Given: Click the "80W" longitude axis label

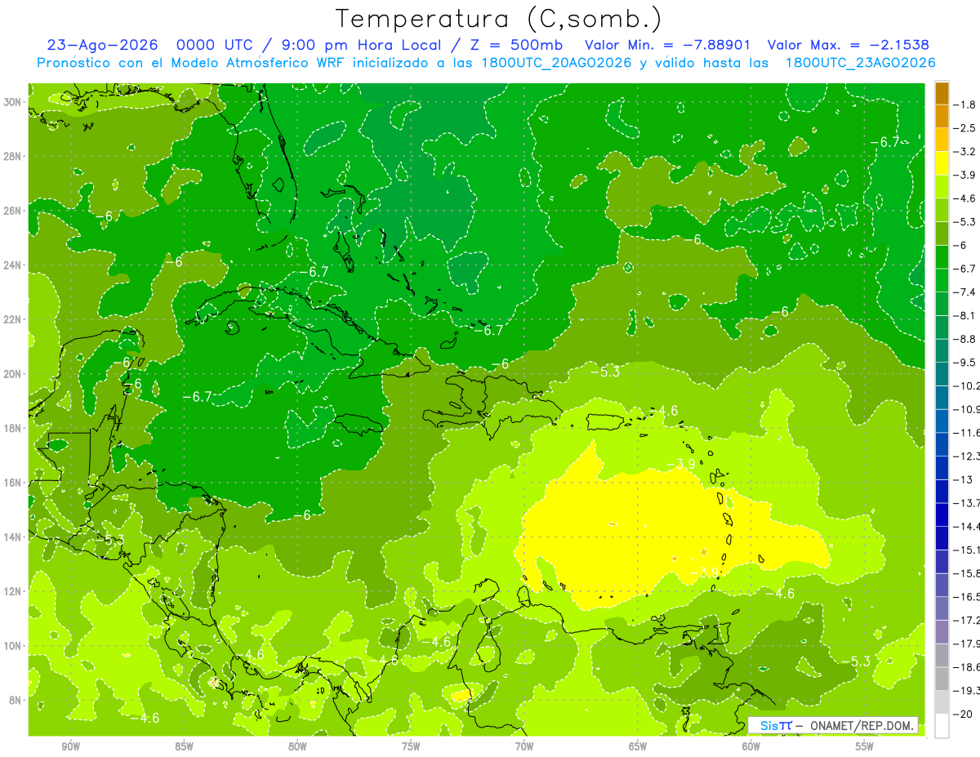Looking at the screenshot, I should [297, 746].
